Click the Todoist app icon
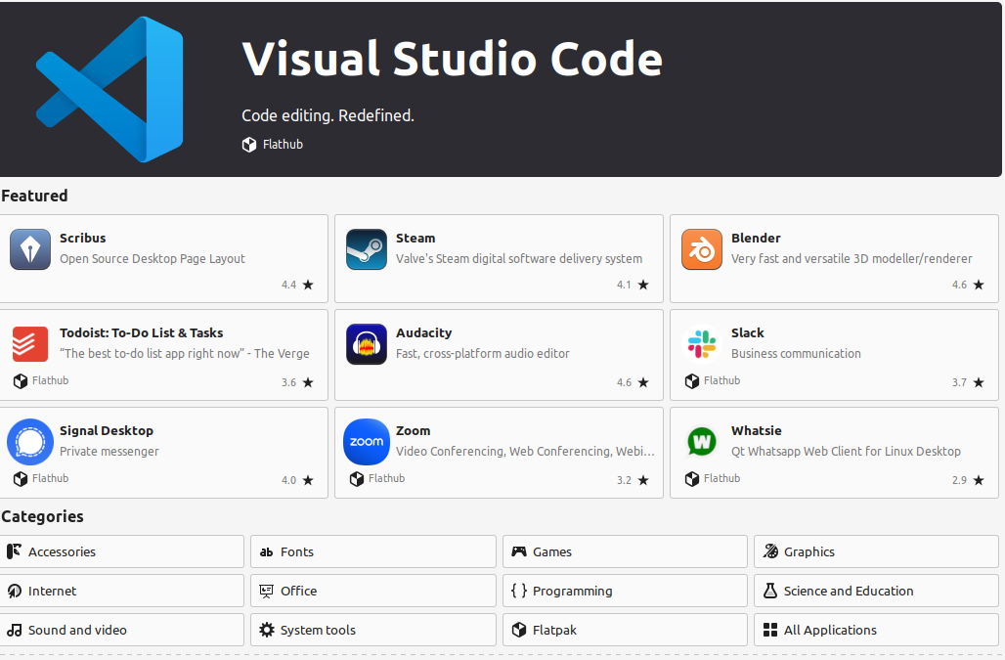Screen dimensions: 1005x660 23,344
